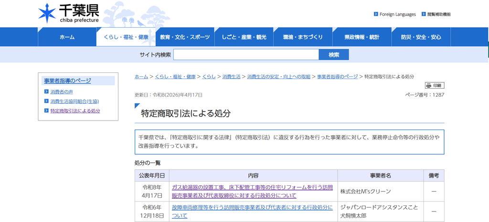This screenshot has width=489, height=222.
Task: Click breadcrumb 消費生活 link
Action: click(232, 77)
